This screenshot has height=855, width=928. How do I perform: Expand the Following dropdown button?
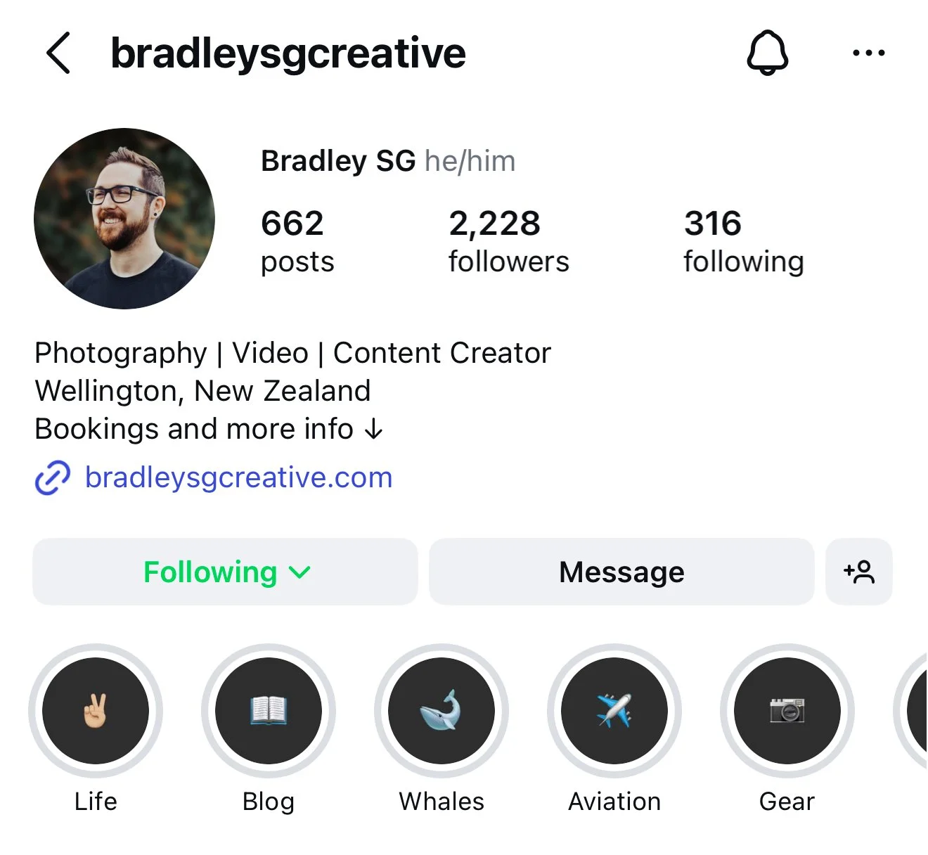coord(225,572)
